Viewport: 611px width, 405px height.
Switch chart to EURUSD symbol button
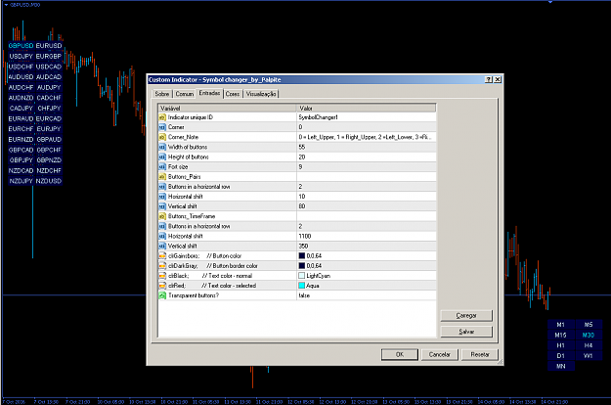(x=49, y=46)
